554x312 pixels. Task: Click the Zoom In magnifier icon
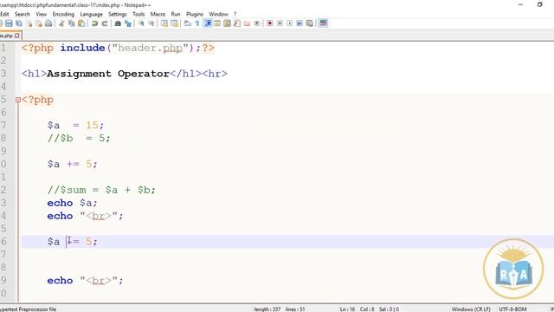click(x=141, y=23)
